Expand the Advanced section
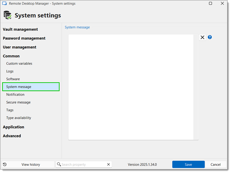Image resolution: width=231 pixels, height=173 pixels. point(12,136)
